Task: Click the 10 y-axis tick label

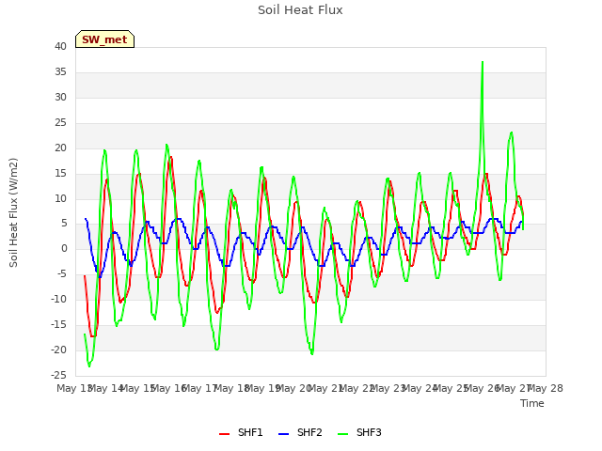Action: [60, 198]
